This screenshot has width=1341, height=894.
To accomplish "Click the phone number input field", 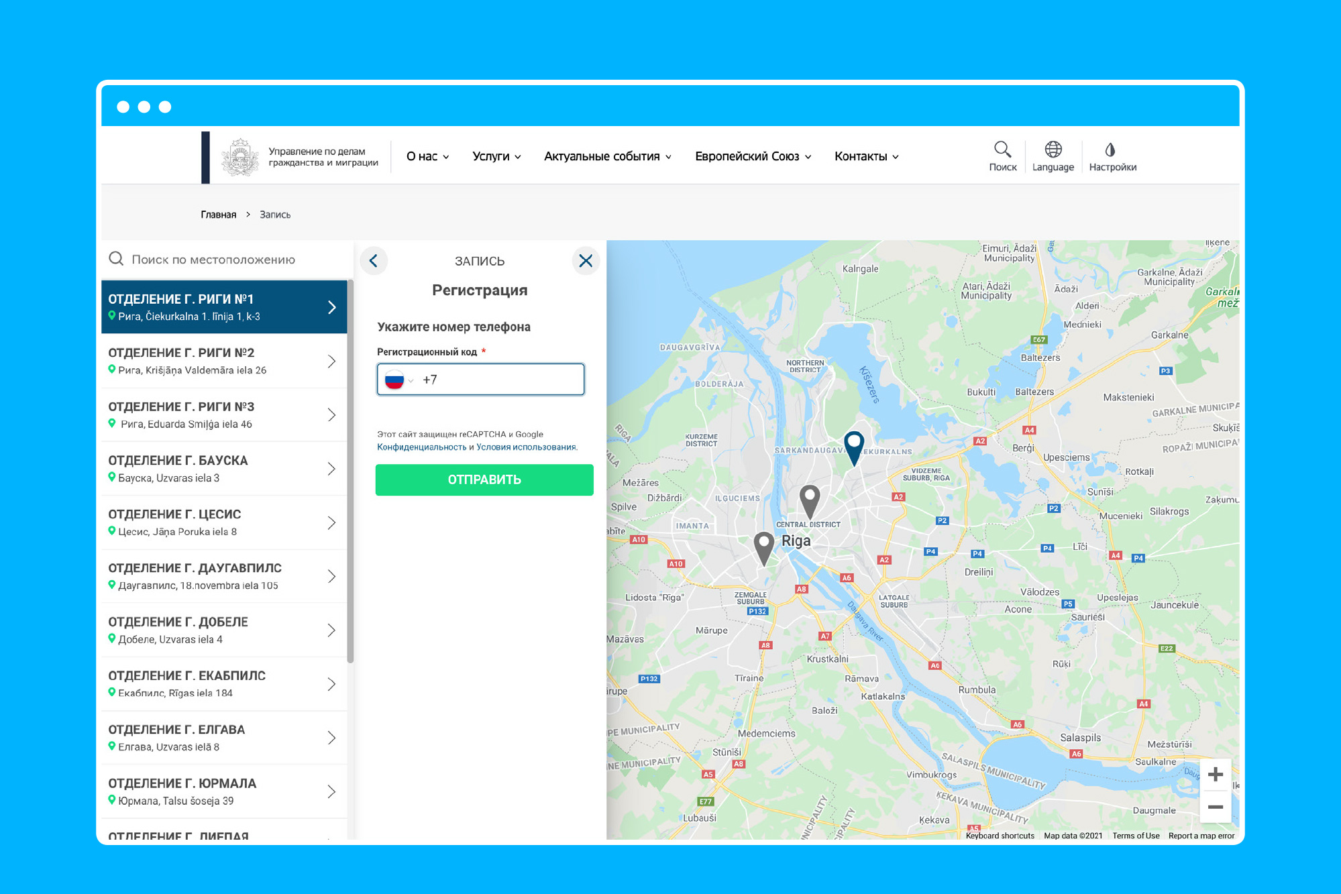I will tap(503, 380).
